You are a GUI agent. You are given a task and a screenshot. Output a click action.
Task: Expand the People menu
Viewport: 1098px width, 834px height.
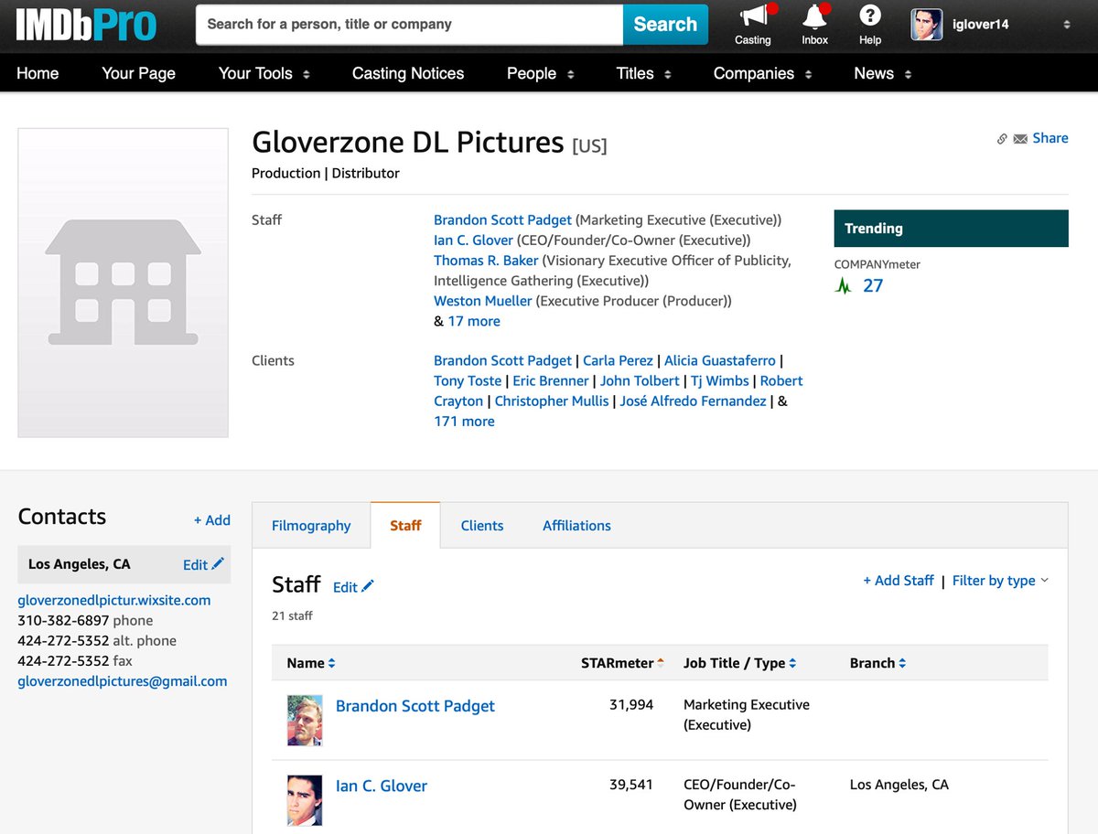(541, 73)
